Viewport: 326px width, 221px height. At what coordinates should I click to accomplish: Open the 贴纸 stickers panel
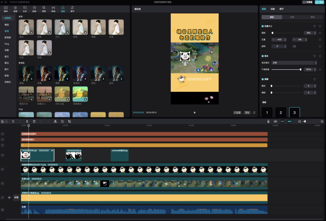click(x=34, y=9)
